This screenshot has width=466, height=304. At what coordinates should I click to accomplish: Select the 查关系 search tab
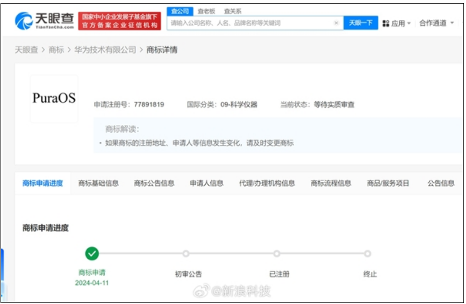(x=232, y=11)
